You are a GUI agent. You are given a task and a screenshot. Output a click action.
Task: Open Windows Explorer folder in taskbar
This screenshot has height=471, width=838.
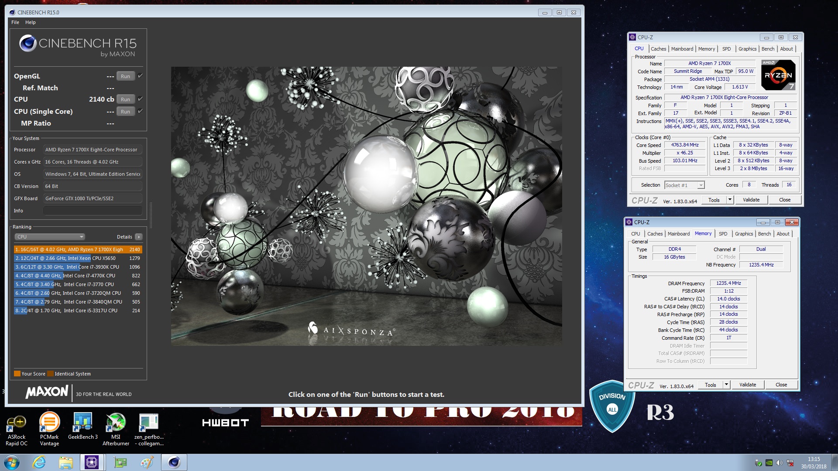click(65, 462)
